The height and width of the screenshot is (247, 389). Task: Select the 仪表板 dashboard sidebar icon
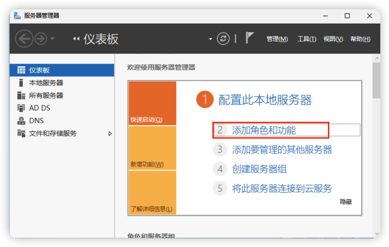coord(21,70)
